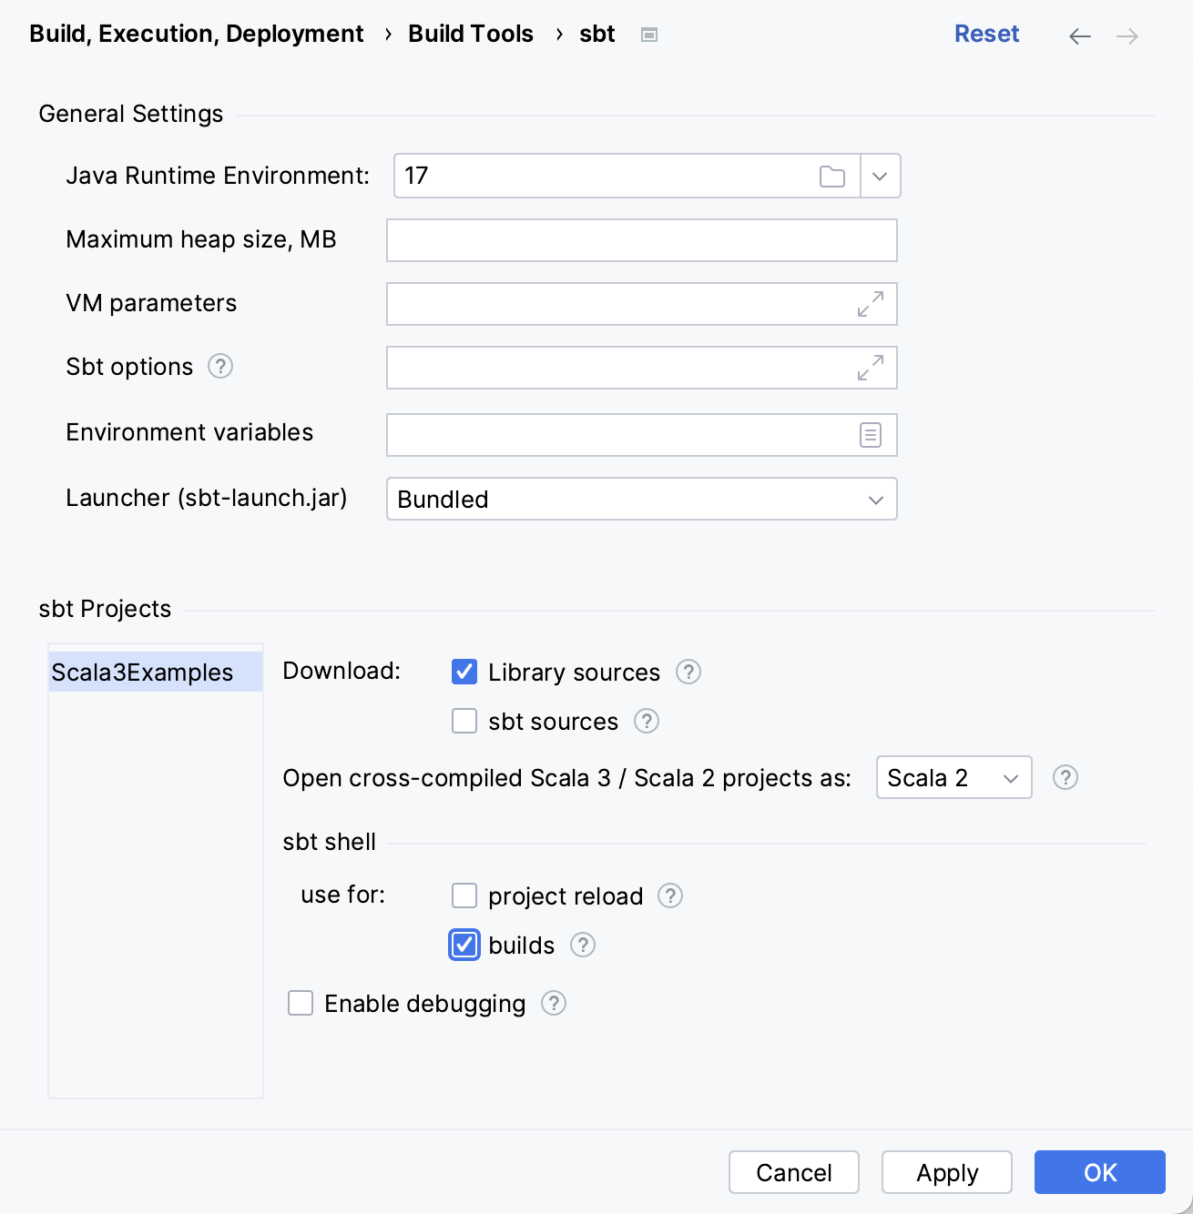The width and height of the screenshot is (1193, 1214).
Task: Open the environment variables editor icon
Action: click(870, 435)
